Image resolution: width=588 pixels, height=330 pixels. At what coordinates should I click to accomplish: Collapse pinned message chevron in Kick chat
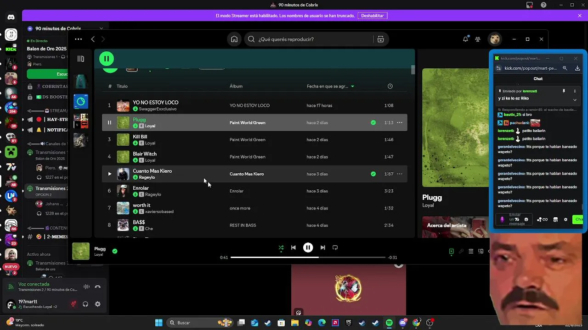coord(575,99)
